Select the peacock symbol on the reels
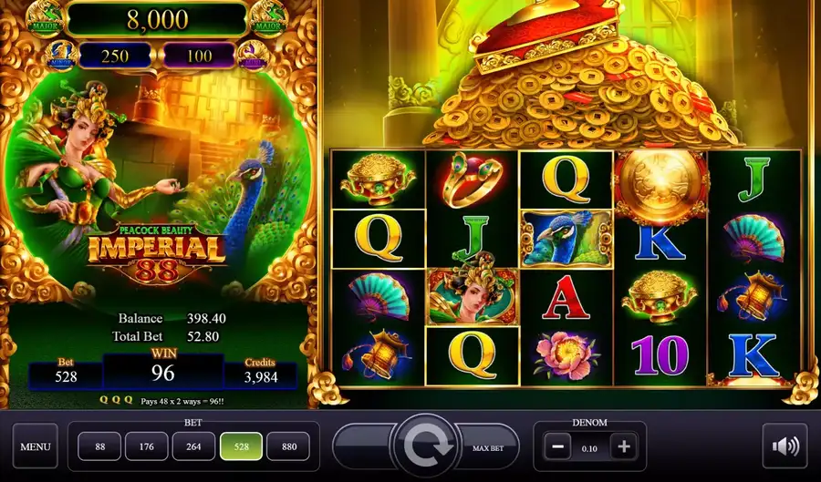Image resolution: width=821 pixels, height=482 pixels. (566, 239)
